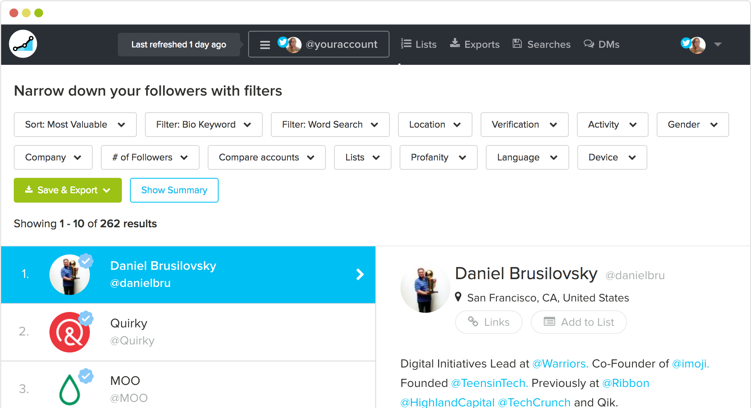Open the Profanity filter dropdown

(438, 158)
